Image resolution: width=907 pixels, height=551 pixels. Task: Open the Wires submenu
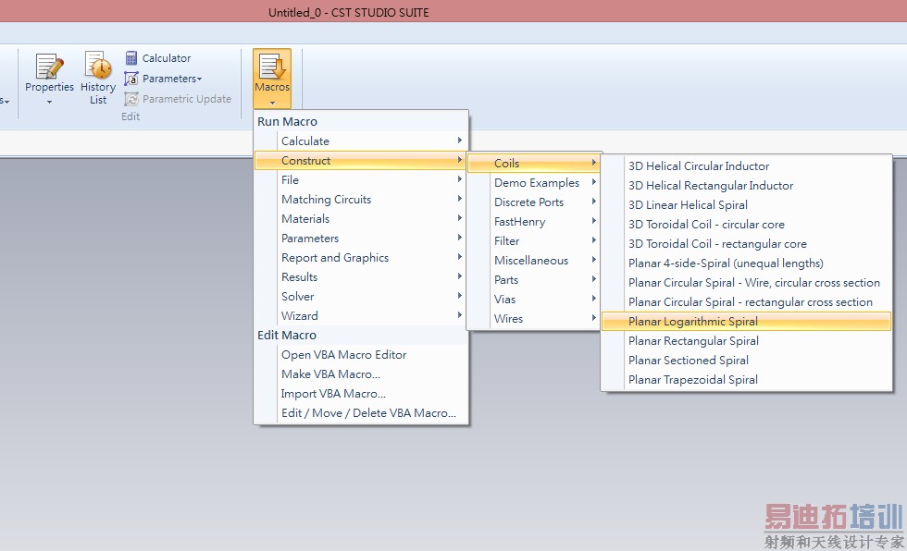pos(533,319)
